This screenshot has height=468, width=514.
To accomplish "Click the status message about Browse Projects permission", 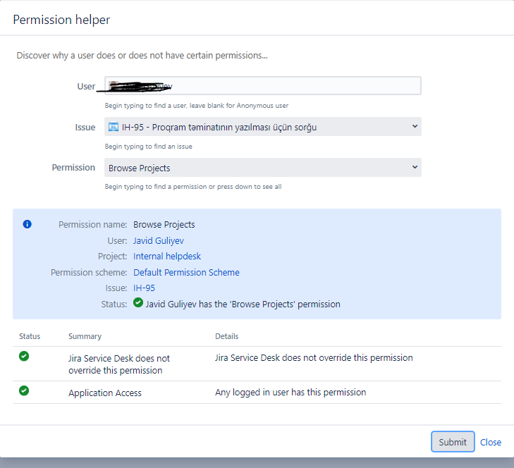I will coord(243,304).
